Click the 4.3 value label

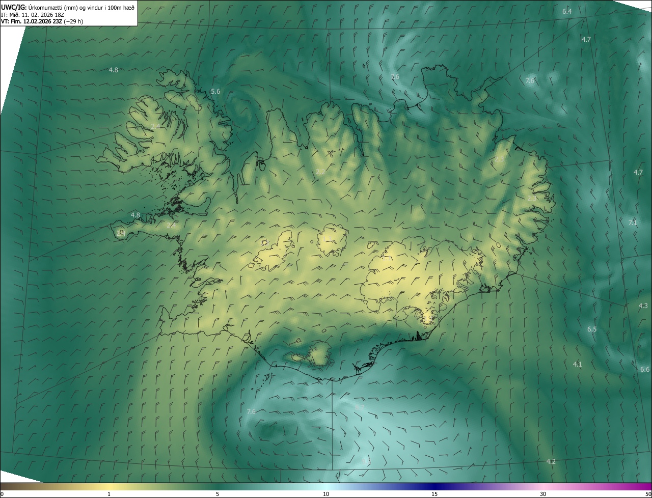click(643, 306)
